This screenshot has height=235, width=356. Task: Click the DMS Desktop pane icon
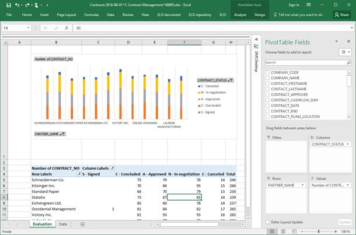pyautogui.click(x=256, y=46)
